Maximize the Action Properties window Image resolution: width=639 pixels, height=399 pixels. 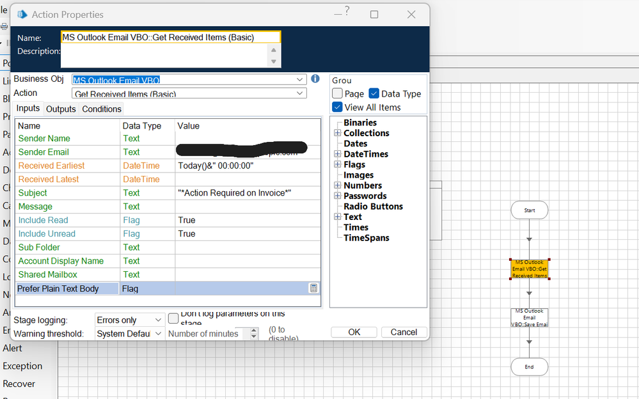click(374, 14)
